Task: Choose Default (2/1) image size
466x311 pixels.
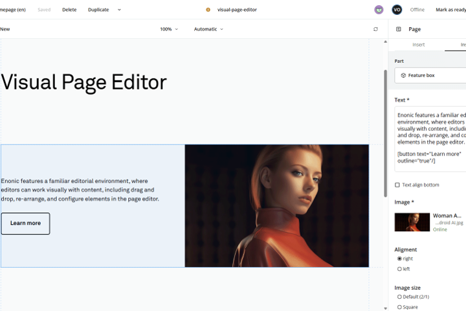Action: click(x=399, y=297)
